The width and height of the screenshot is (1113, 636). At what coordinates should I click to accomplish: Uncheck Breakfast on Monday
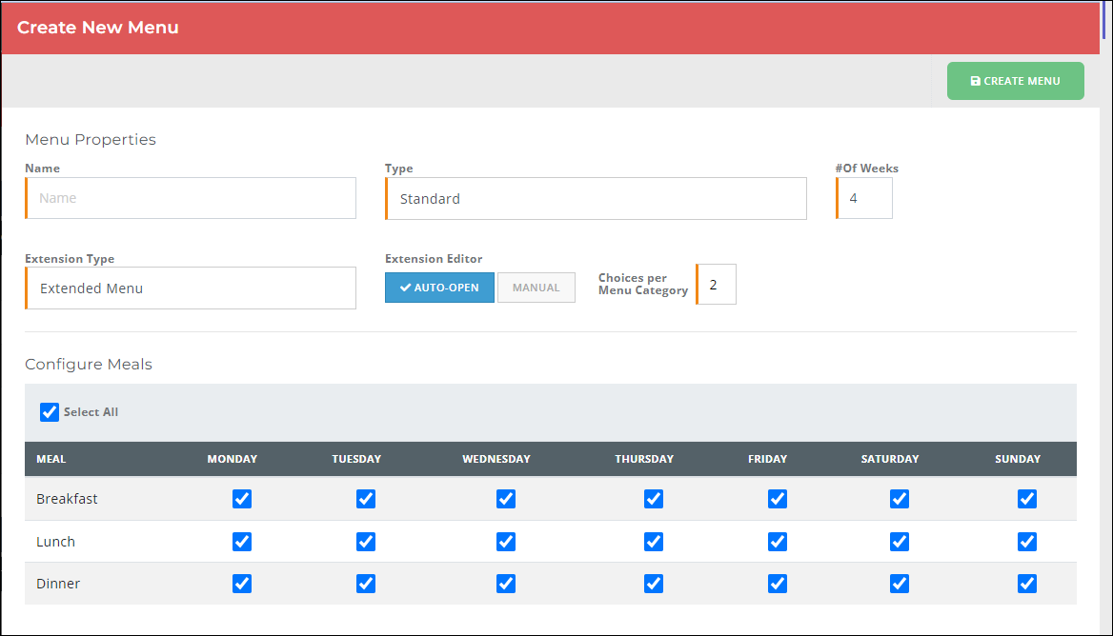(x=242, y=498)
